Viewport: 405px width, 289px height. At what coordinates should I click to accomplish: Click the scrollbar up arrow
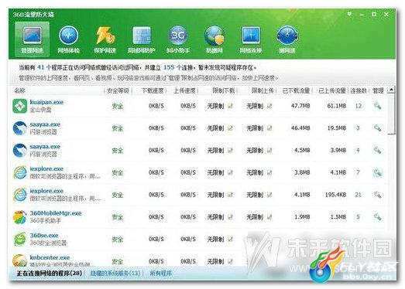tap(391, 90)
